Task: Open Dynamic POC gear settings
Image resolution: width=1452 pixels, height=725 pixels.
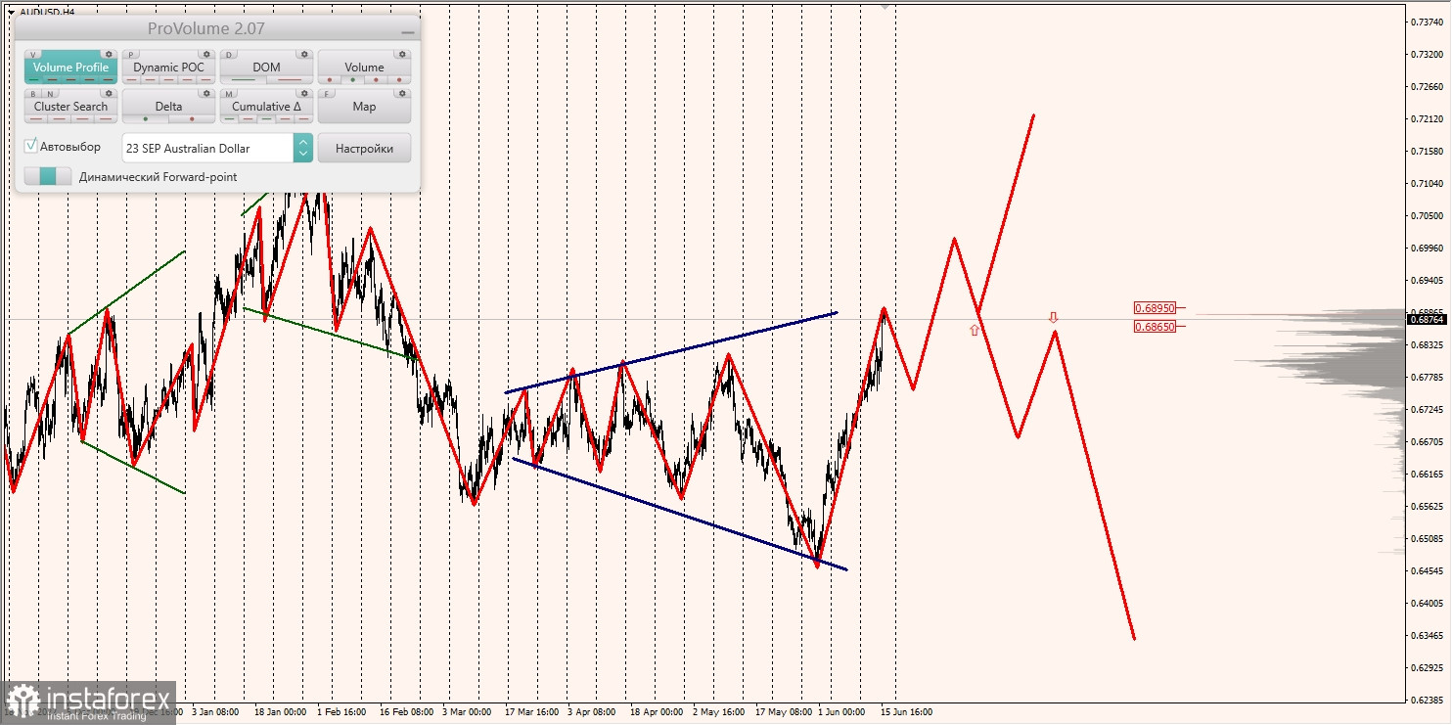Action: (206, 55)
